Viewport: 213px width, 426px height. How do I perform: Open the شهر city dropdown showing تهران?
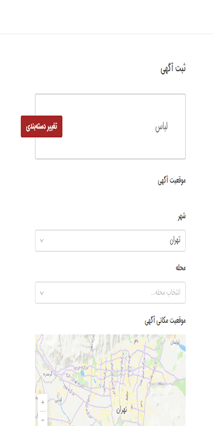110,241
